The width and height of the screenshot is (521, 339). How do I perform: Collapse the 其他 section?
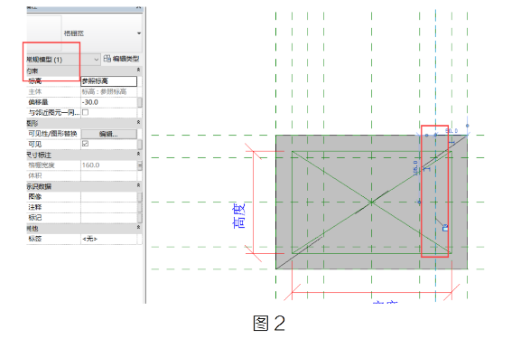click(138, 227)
